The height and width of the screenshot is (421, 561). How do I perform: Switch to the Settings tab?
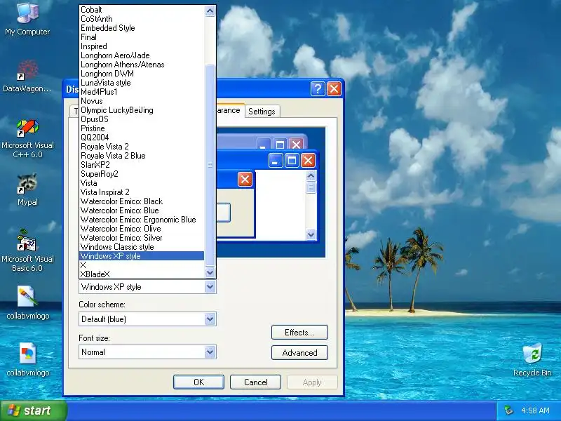click(x=262, y=112)
